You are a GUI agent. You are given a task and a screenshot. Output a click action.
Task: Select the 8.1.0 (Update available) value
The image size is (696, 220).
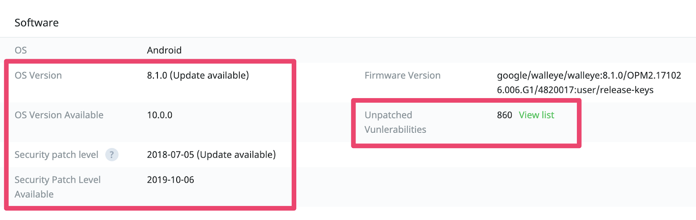(198, 76)
